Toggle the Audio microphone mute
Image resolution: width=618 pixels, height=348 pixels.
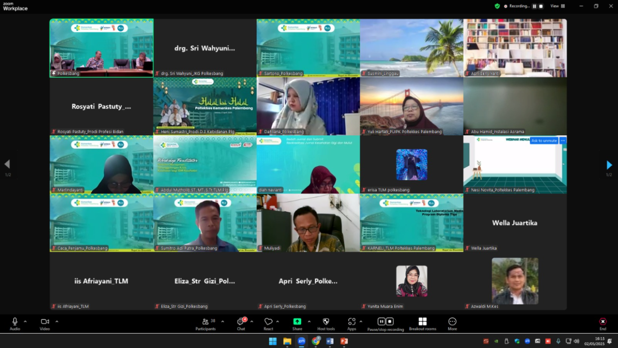tap(15, 323)
